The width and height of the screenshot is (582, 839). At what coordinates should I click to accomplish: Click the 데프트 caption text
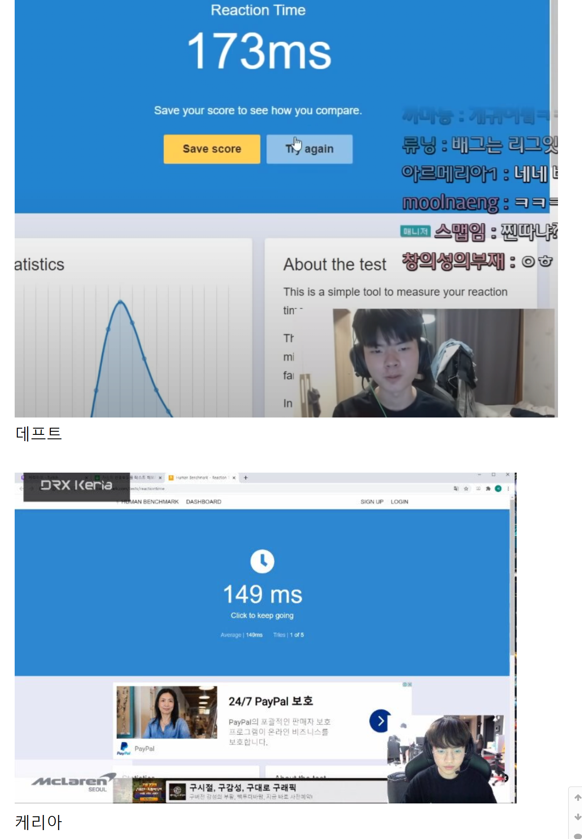pos(39,433)
